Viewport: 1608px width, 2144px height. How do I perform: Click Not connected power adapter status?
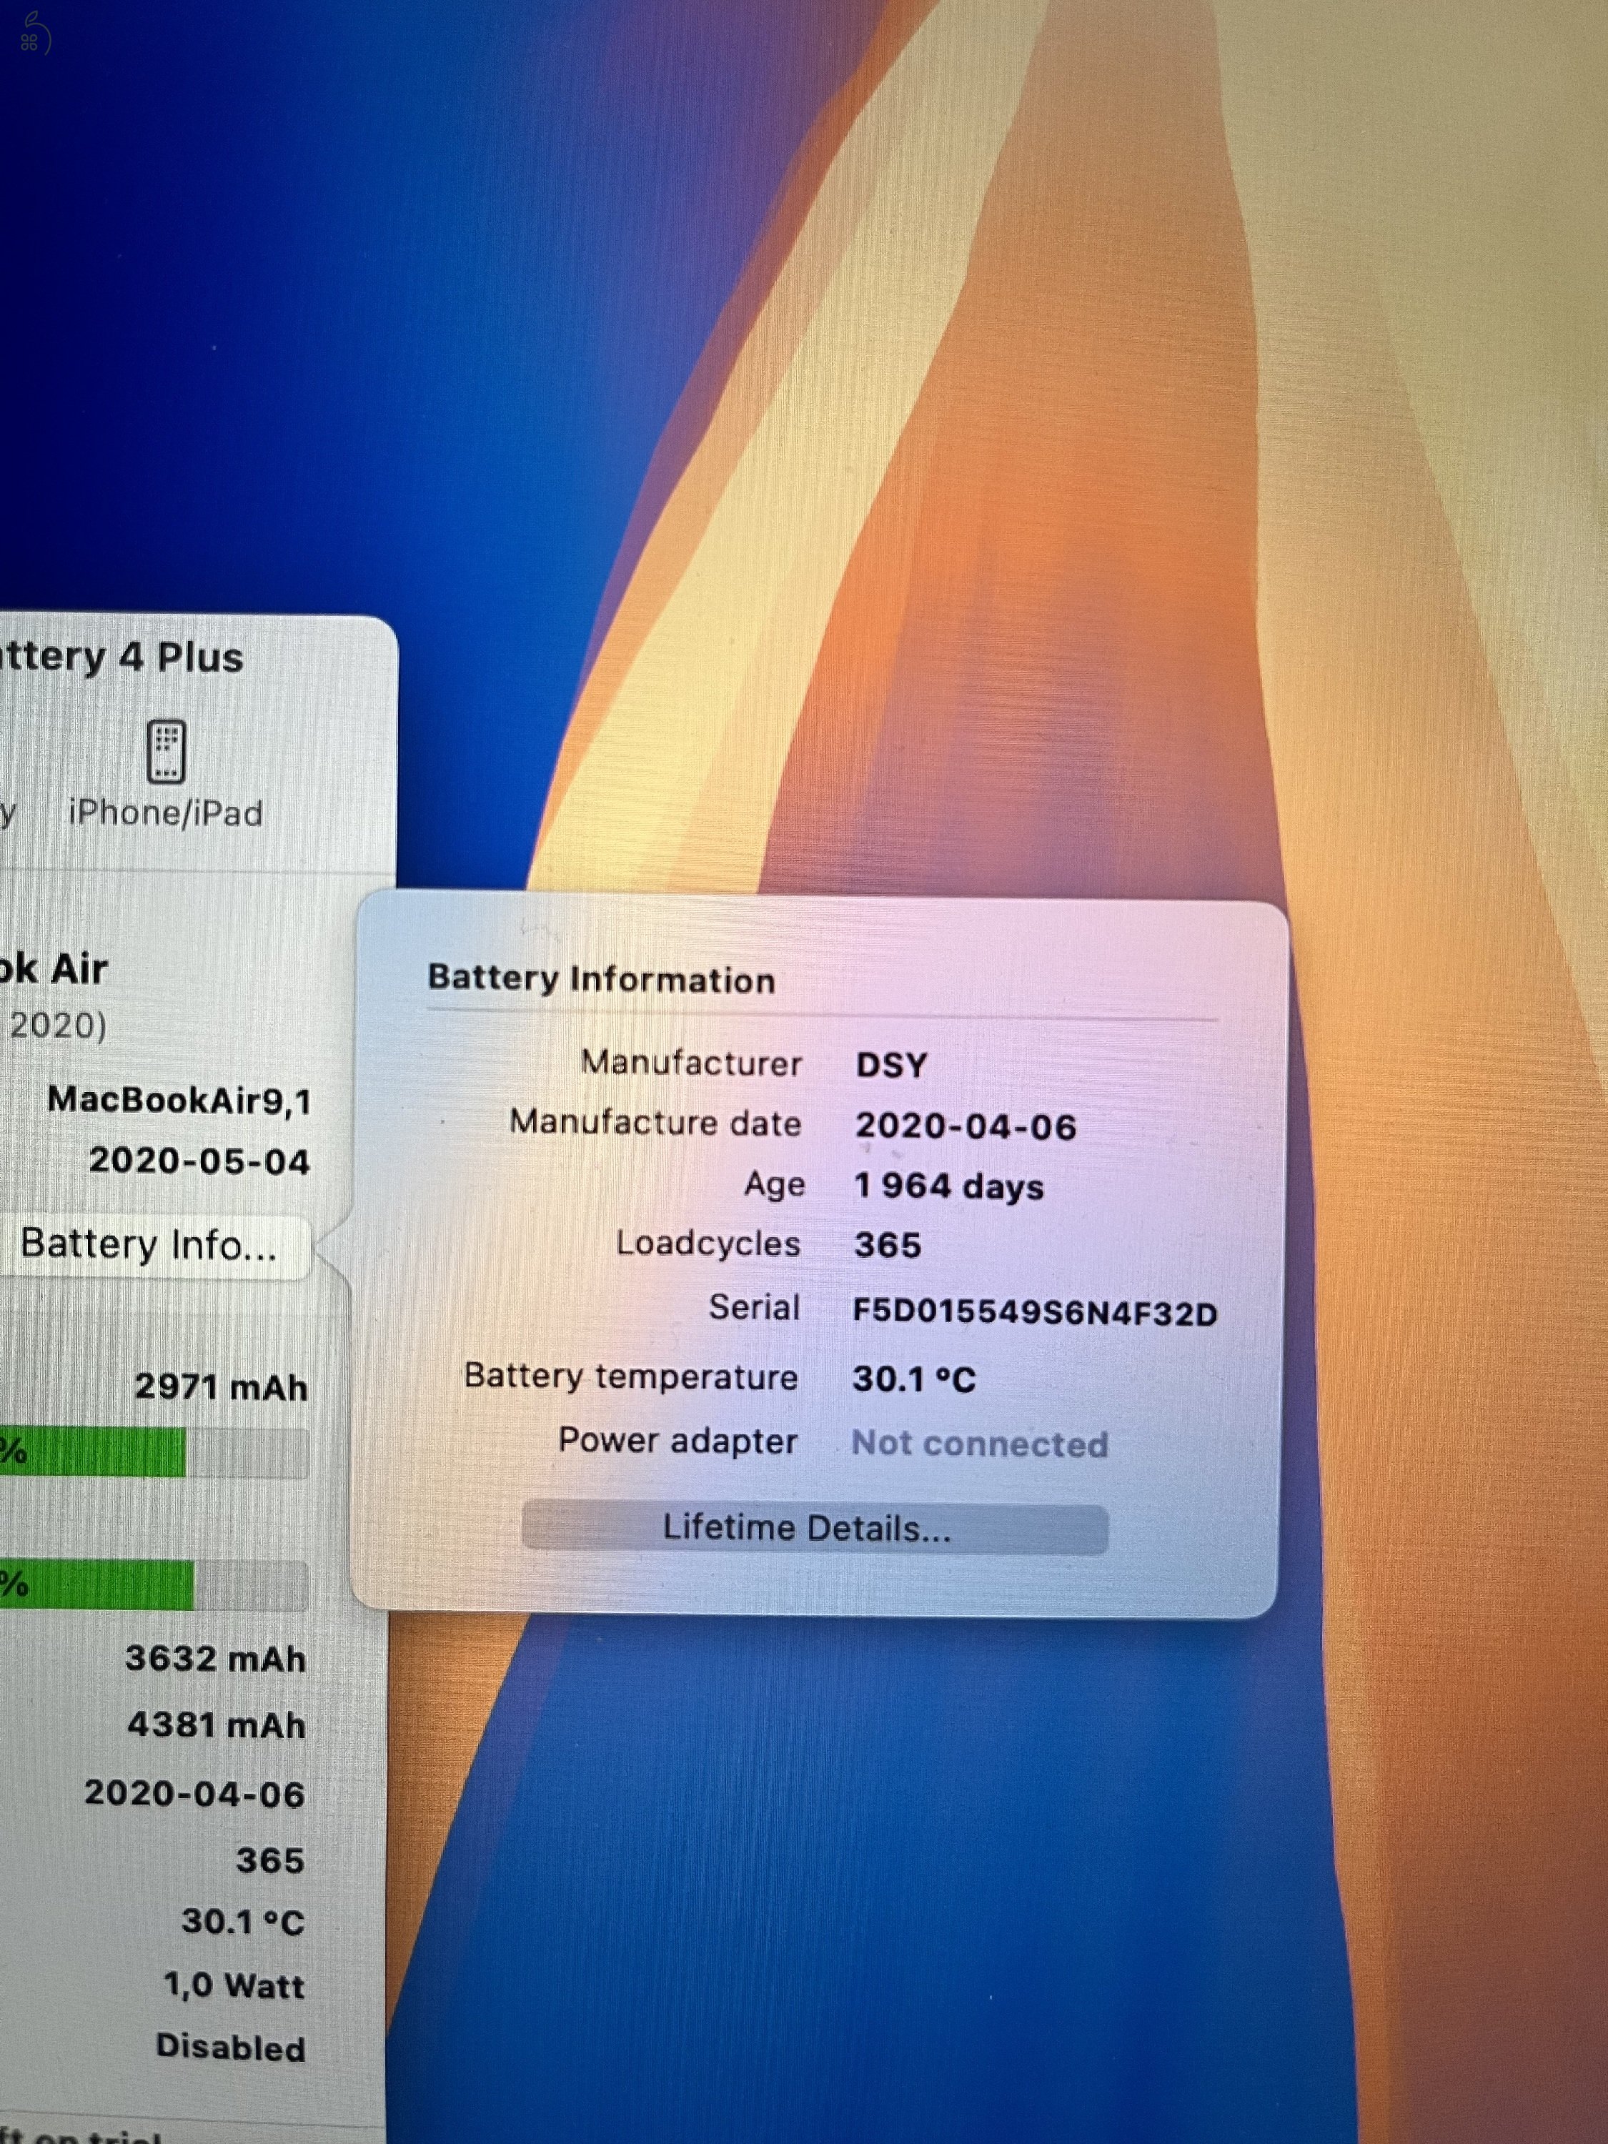979,1444
